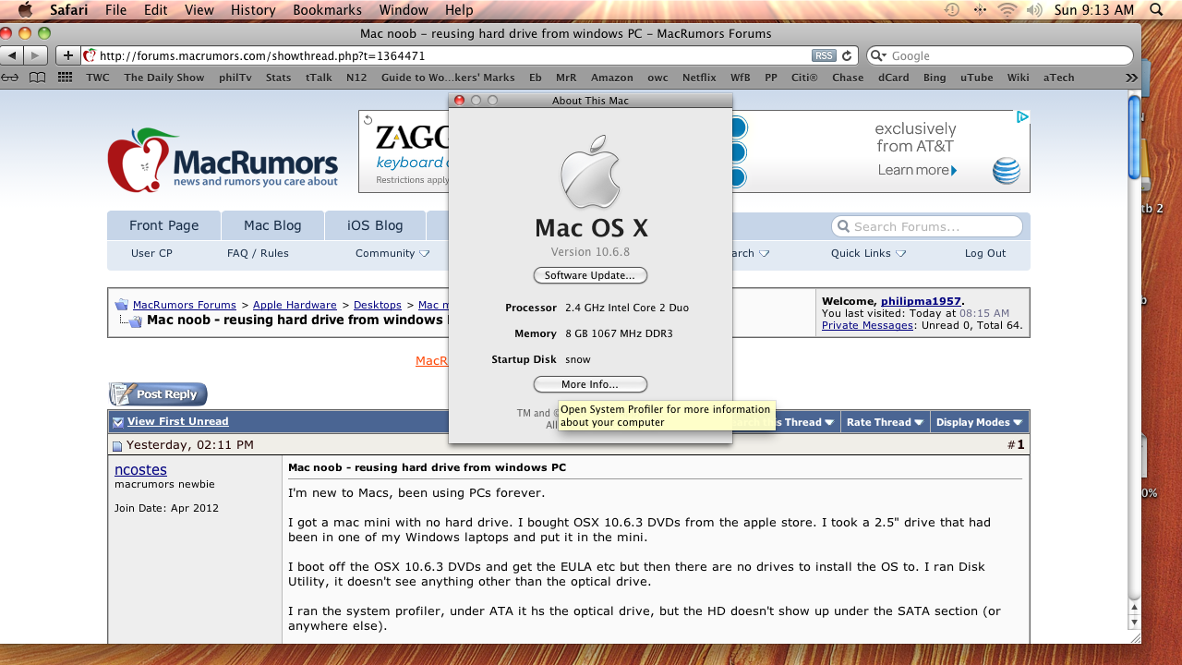Open the Time Machine status icon
Image resolution: width=1182 pixels, height=665 pixels.
click(952, 9)
